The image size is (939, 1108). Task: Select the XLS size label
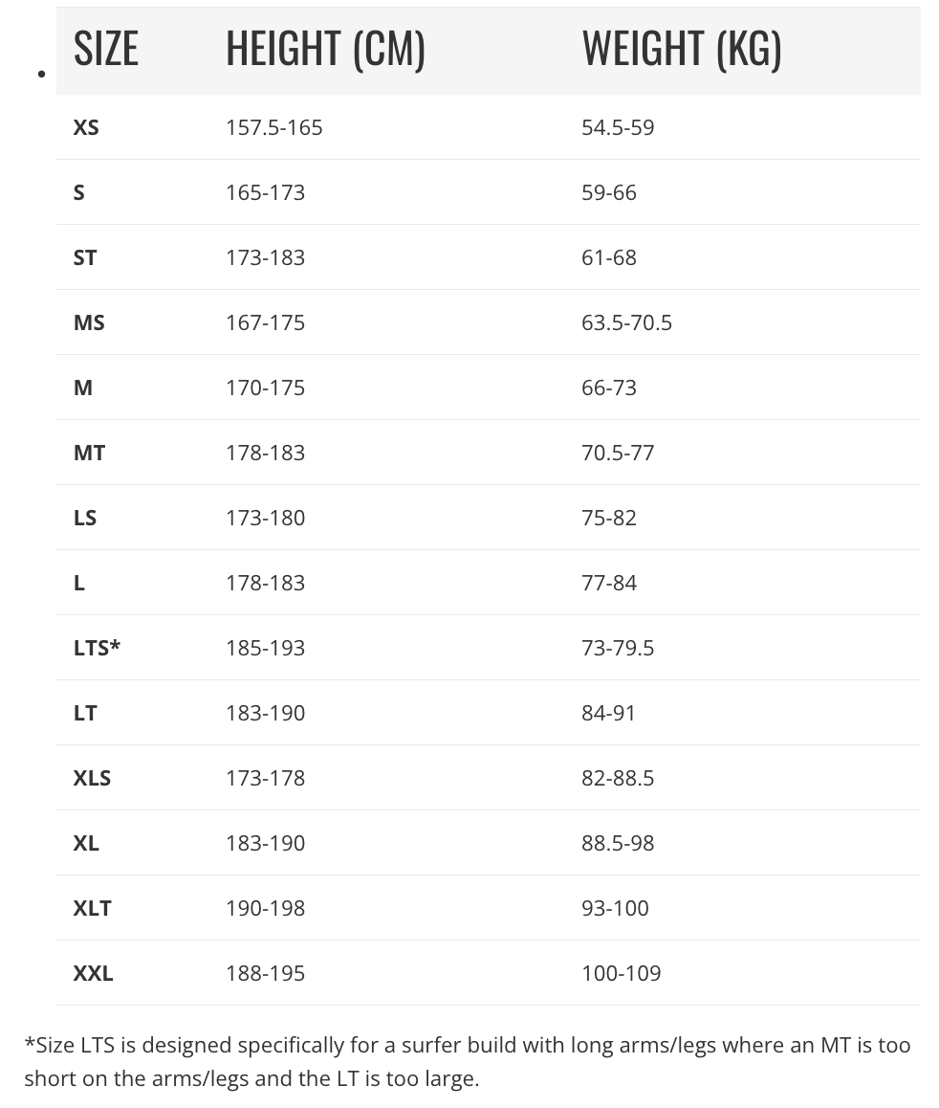92,778
